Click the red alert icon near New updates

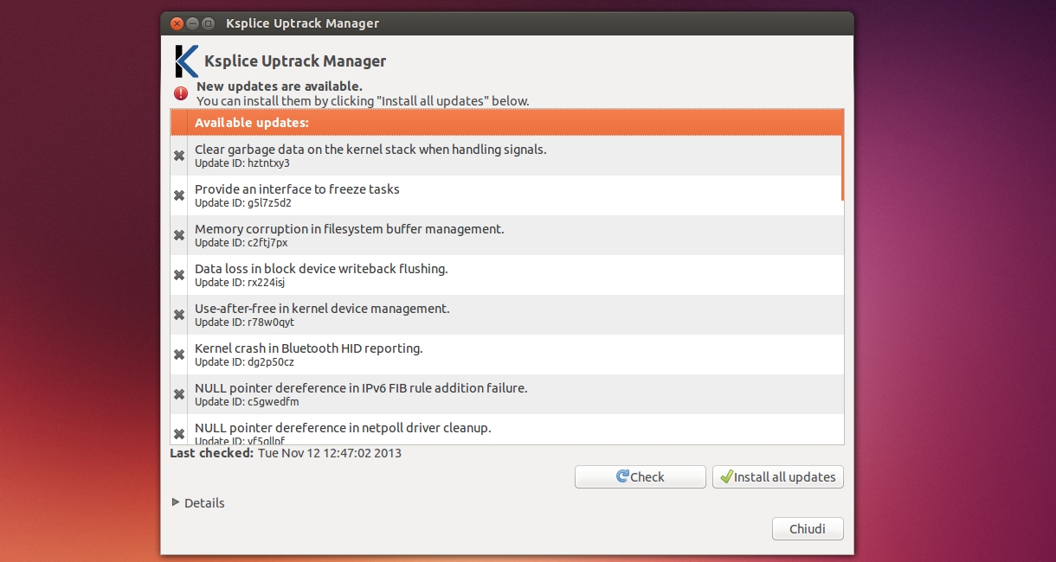(x=180, y=93)
